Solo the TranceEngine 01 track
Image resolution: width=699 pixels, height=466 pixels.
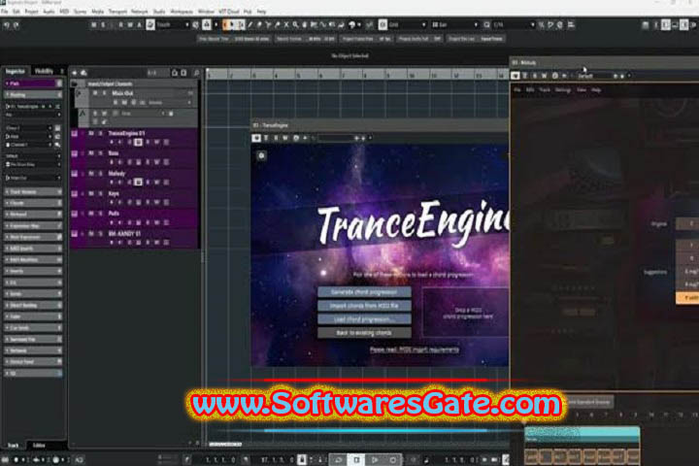point(101,133)
